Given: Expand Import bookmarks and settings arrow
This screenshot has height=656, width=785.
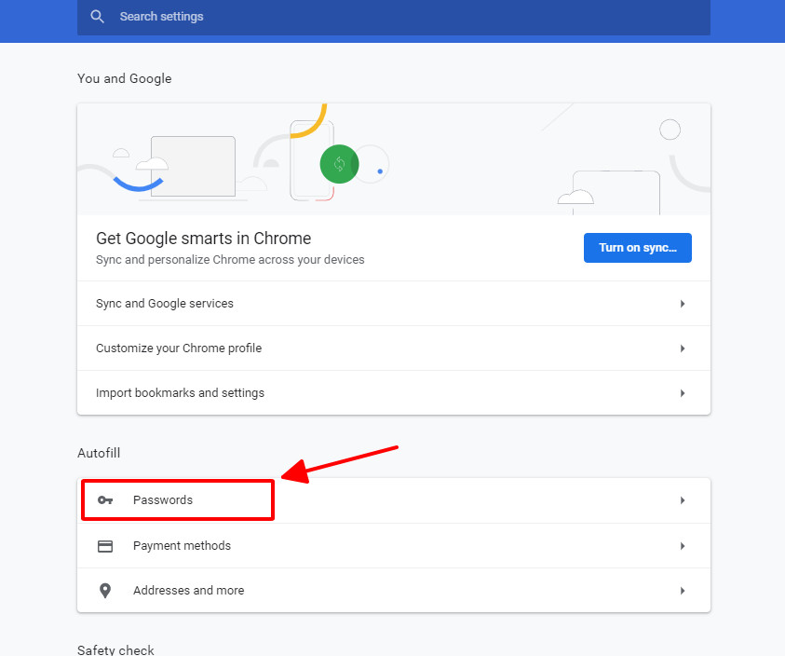Looking at the screenshot, I should (x=683, y=393).
